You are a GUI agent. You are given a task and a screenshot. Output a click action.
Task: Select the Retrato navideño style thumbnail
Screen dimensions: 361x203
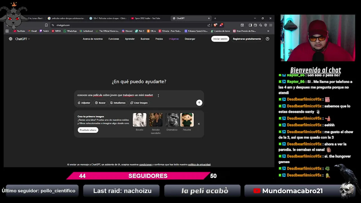tap(156, 120)
